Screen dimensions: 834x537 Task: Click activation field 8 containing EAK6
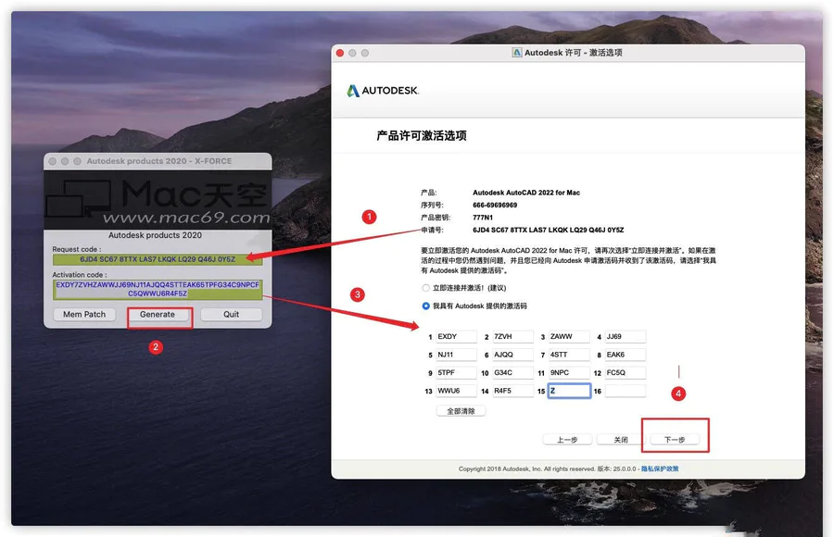tap(625, 356)
